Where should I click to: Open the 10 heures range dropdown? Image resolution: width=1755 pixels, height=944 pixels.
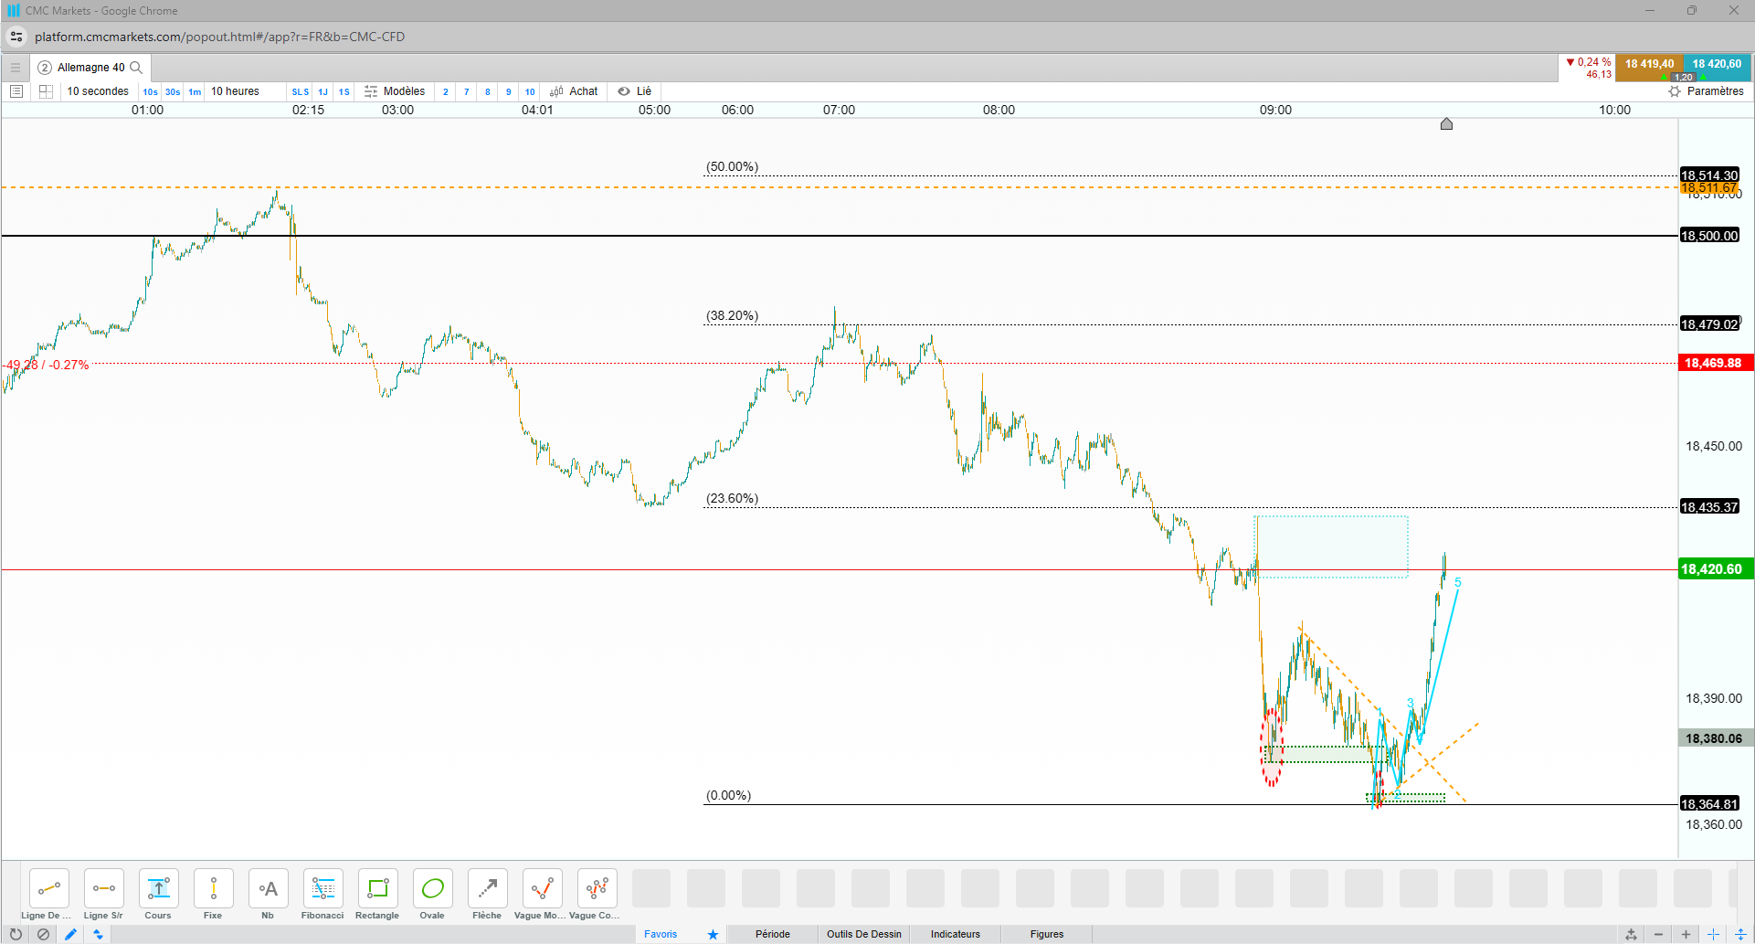235,91
